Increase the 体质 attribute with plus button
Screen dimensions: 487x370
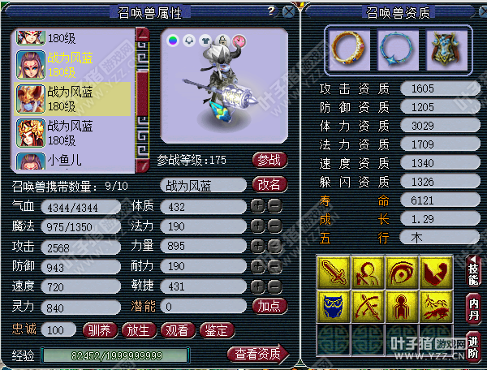pyautogui.click(x=258, y=206)
